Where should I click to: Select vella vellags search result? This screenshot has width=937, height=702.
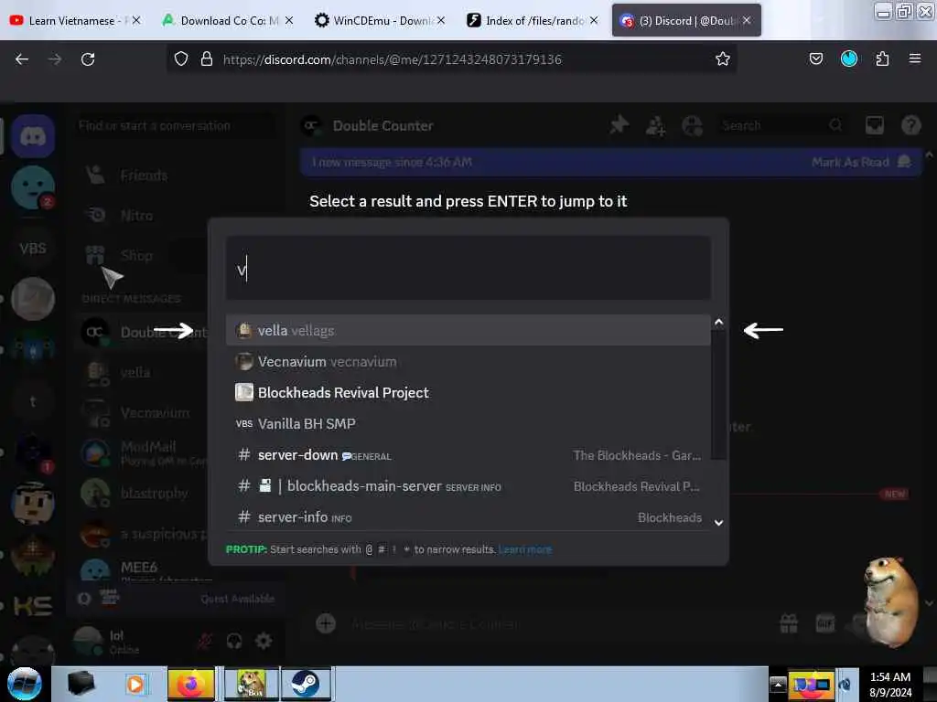(468, 330)
